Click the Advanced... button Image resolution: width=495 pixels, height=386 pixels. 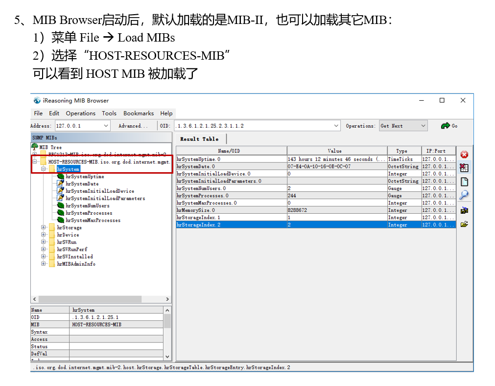133,125
